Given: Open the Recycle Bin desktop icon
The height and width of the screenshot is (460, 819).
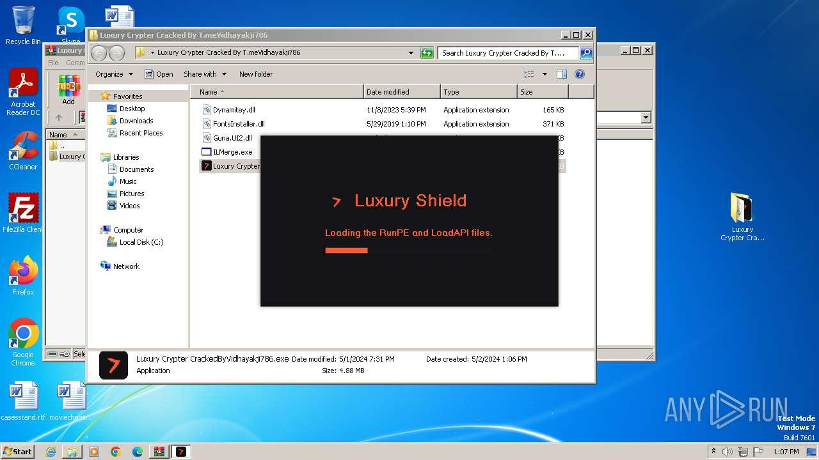Looking at the screenshot, I should click(x=23, y=26).
